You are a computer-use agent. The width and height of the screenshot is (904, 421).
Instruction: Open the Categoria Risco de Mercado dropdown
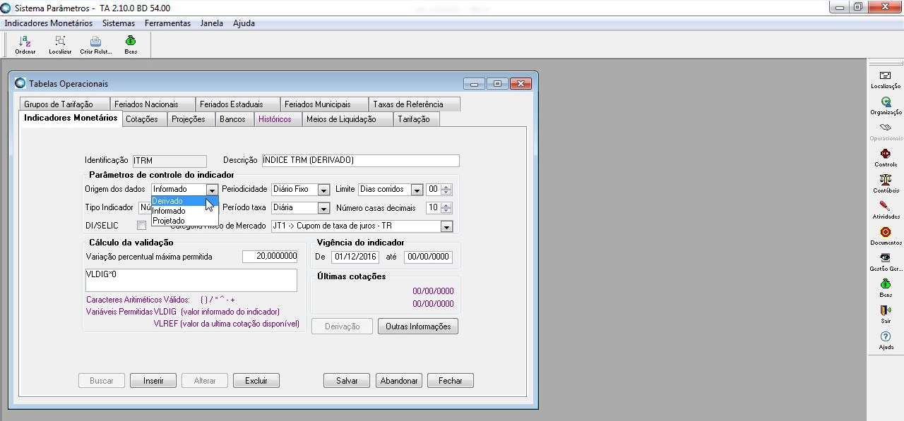tap(446, 226)
